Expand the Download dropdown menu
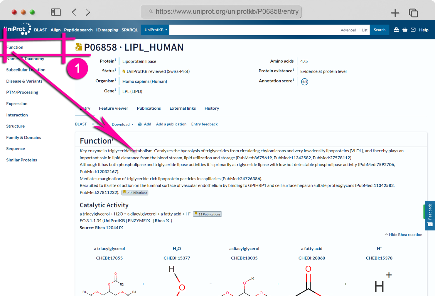Viewport: 435px width, 296px height. pyautogui.click(x=122, y=124)
